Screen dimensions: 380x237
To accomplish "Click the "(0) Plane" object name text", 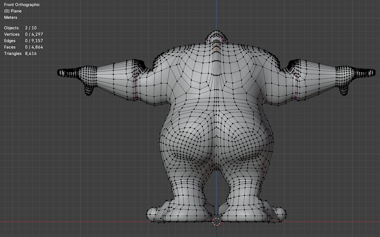I will (x=13, y=11).
